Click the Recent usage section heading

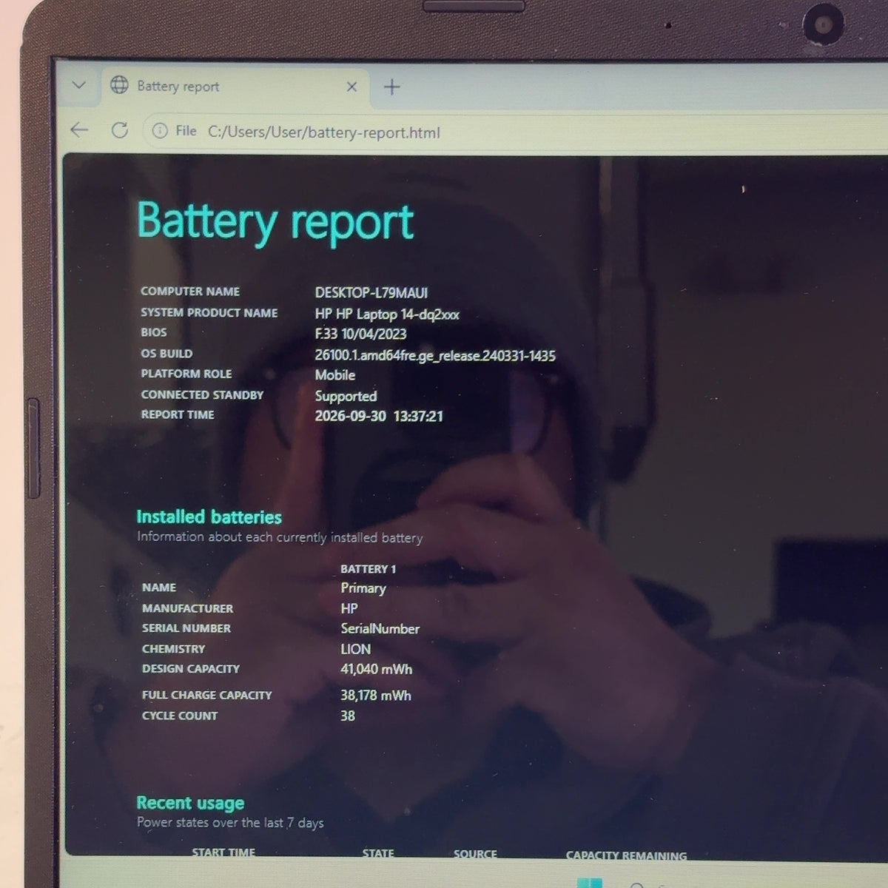190,803
